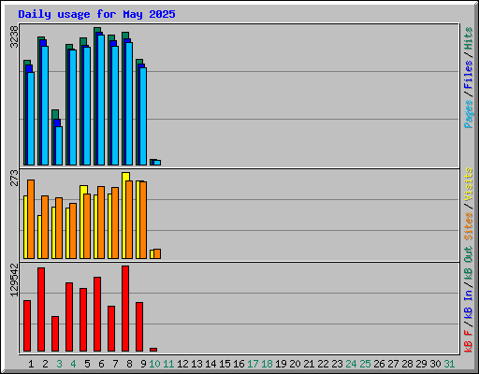Click the orange "Sites" legend label
Screen dimensions: 479x374
469,226
